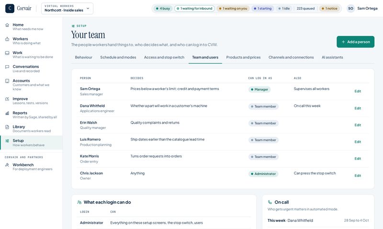Click the Corvair logo icon
Image resolution: width=383 pixels, height=229 pixels.
[x=10, y=8]
